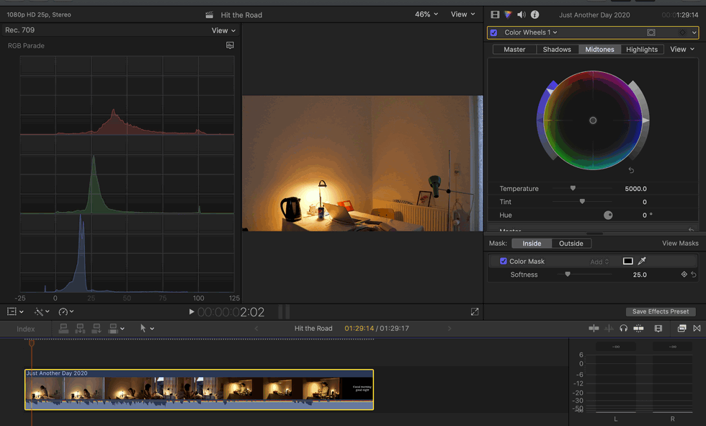Click View Masks
Viewport: 706px width, 426px height.
(x=680, y=243)
